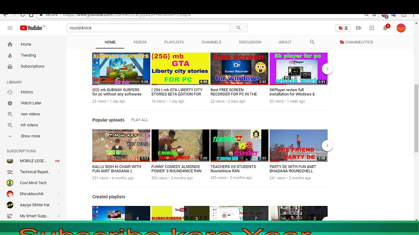Image resolution: width=419 pixels, height=235 pixels.
Task: Advance Popular uploads row with arrow
Action: (327, 146)
